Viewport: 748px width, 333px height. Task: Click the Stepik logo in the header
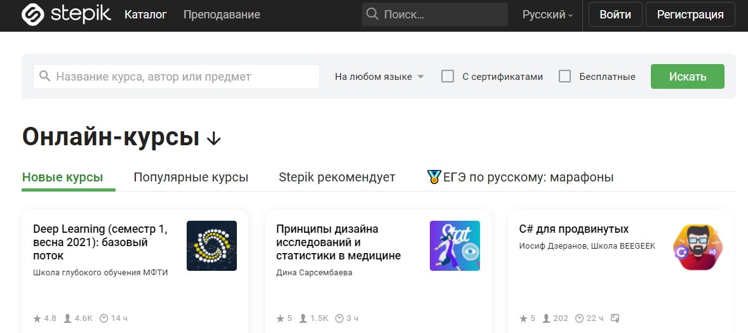(x=66, y=15)
